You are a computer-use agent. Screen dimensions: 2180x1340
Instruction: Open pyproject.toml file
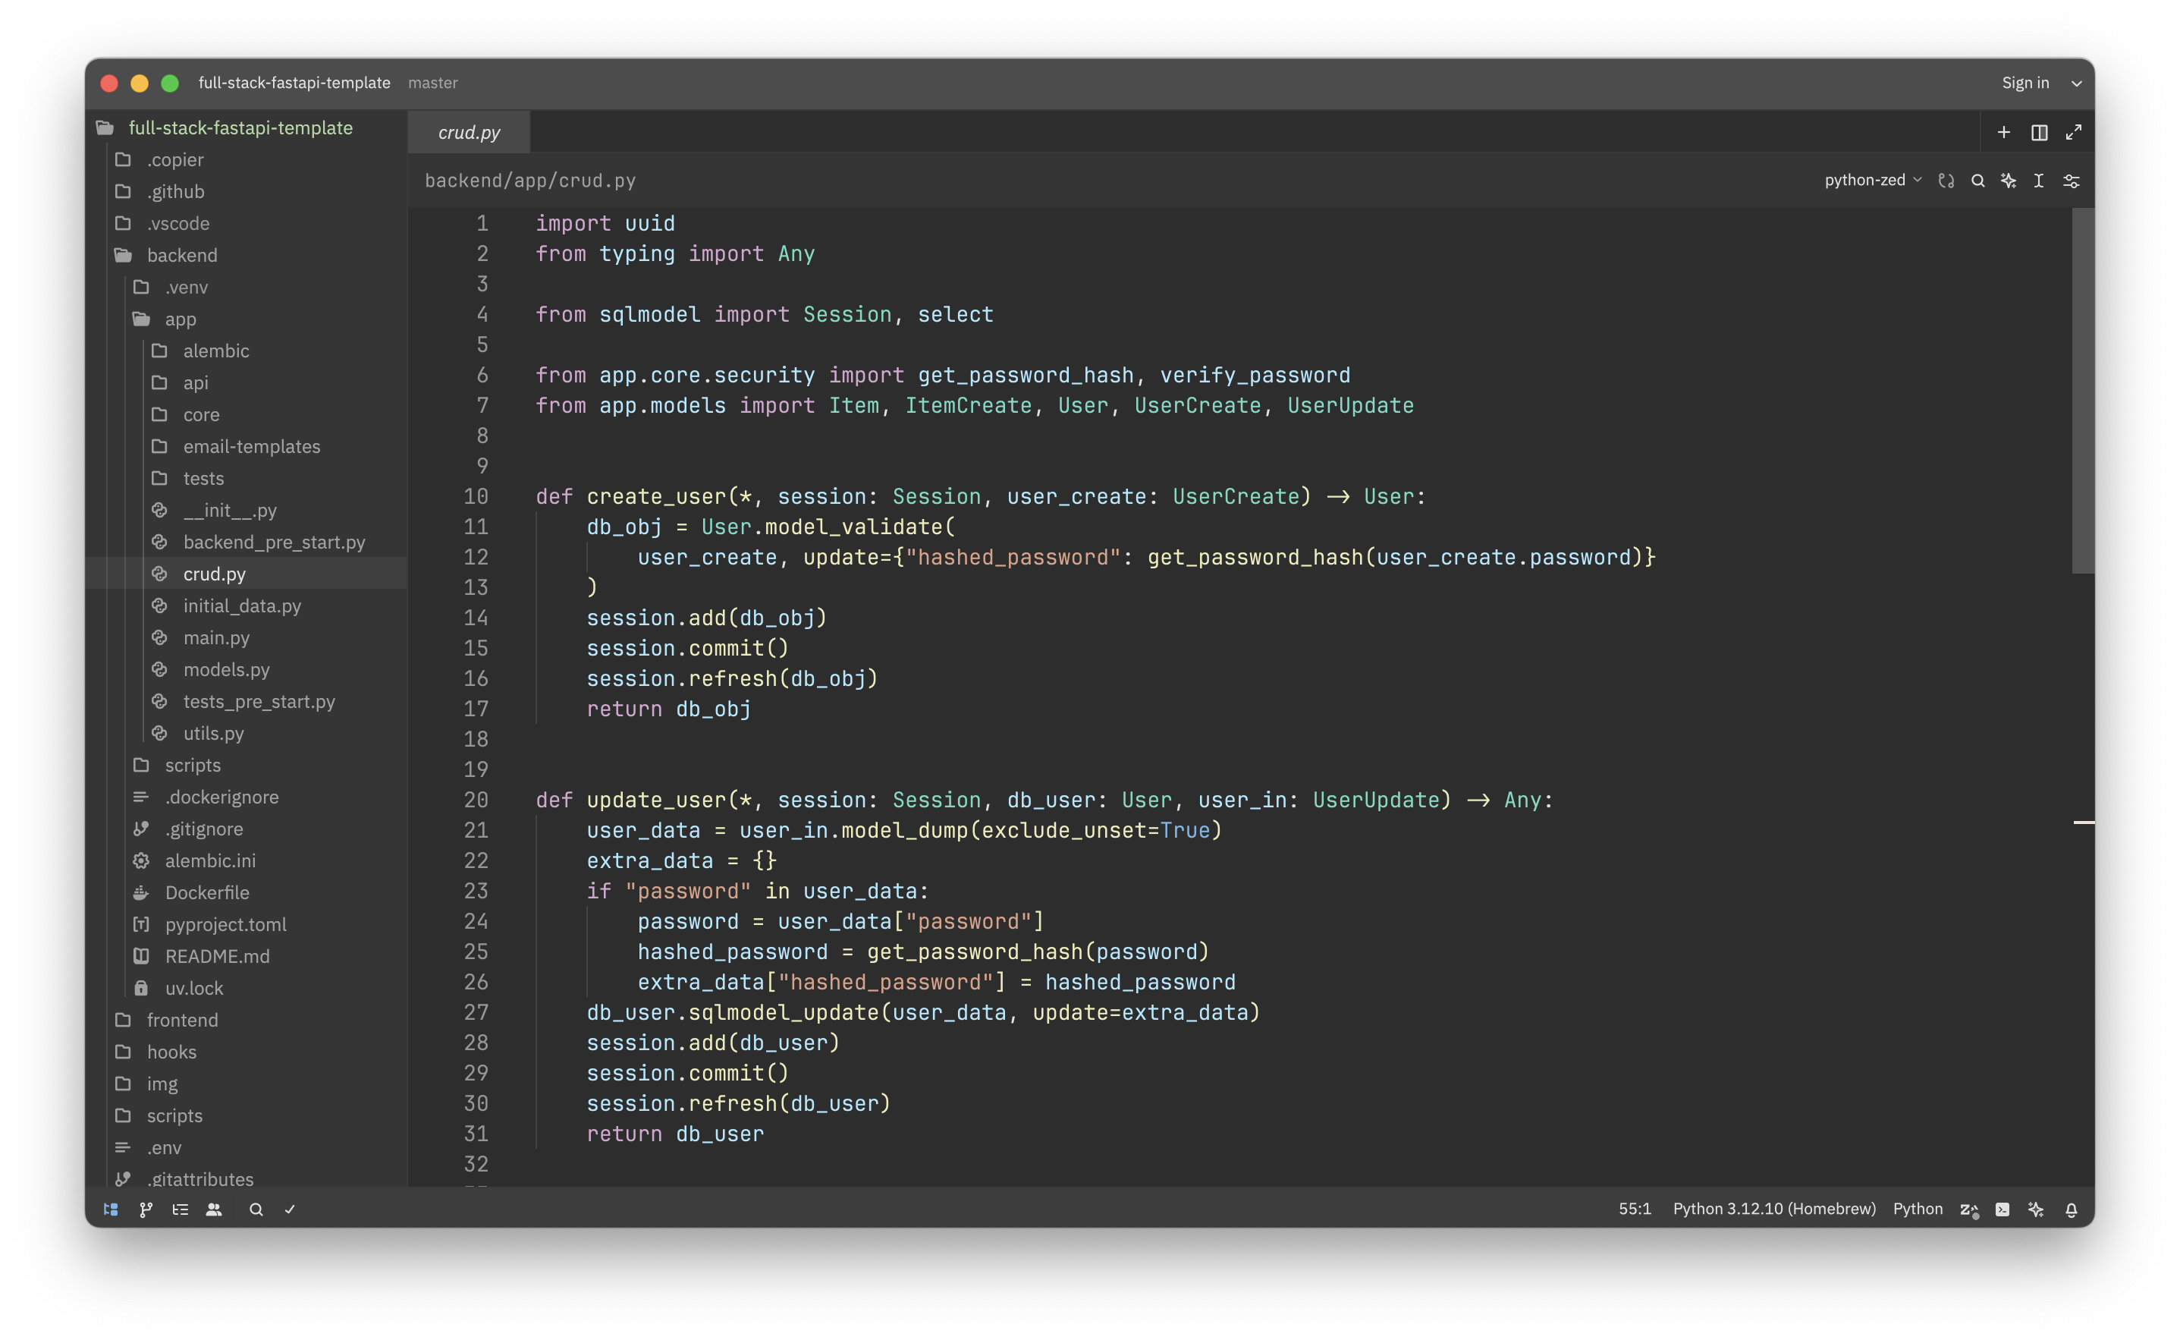[247, 925]
